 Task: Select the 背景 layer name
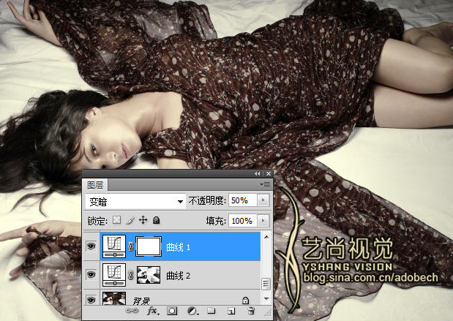[x=141, y=301]
